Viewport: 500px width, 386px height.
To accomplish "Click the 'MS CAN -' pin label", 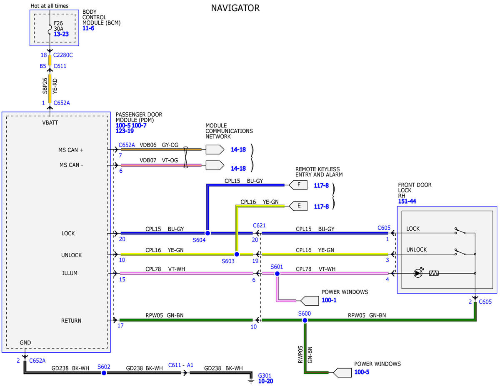I will click(71, 165).
